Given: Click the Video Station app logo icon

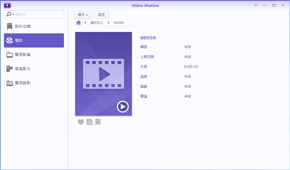Looking at the screenshot, I should (7, 6).
